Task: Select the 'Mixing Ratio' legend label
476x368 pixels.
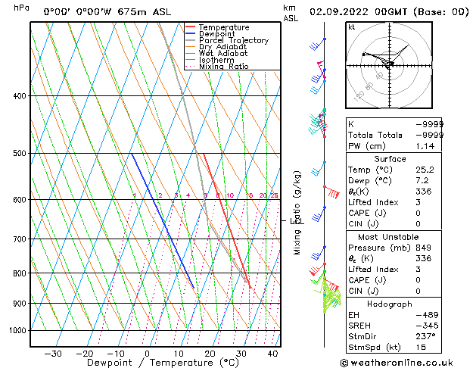Action: (x=224, y=66)
